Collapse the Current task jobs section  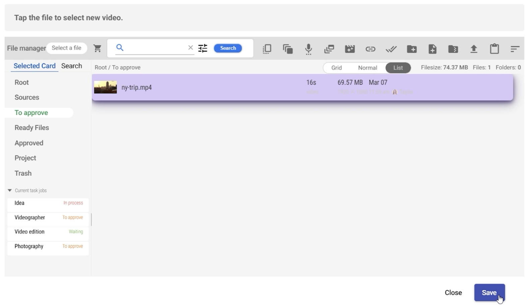tap(10, 191)
